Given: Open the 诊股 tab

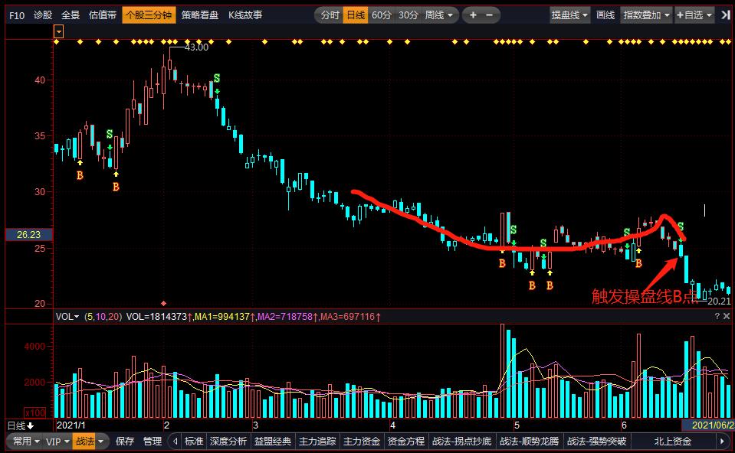Looking at the screenshot, I should [43, 15].
